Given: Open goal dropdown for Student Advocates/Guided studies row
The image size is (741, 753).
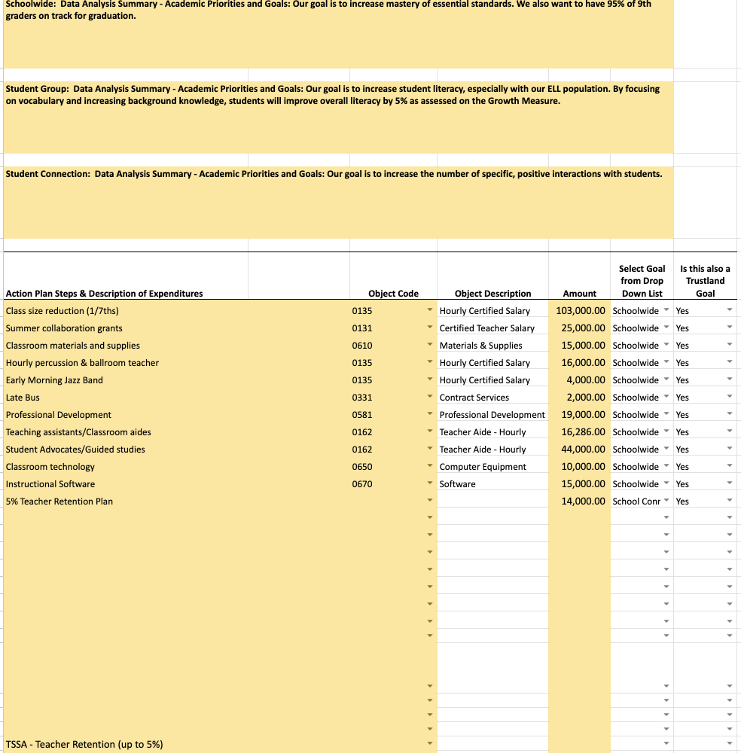Looking at the screenshot, I should point(666,449).
